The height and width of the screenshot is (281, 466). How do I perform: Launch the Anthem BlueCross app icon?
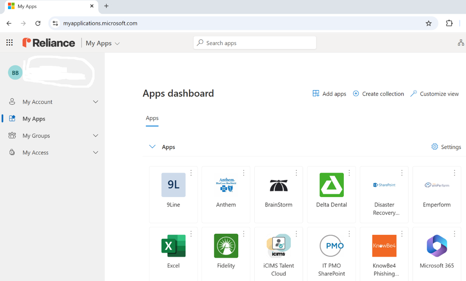(x=226, y=185)
